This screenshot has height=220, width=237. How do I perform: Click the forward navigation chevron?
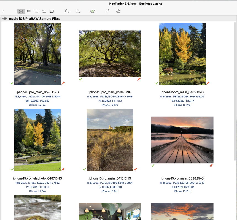(3, 11)
